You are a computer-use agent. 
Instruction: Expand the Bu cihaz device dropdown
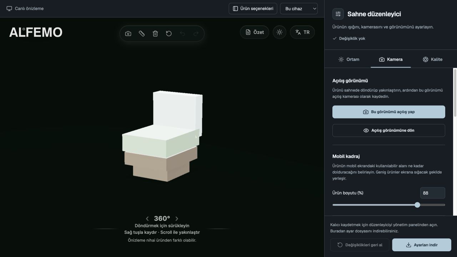pyautogui.click(x=299, y=9)
